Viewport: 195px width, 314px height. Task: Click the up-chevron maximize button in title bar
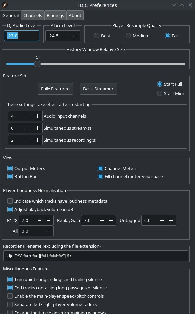(x=182, y=5)
